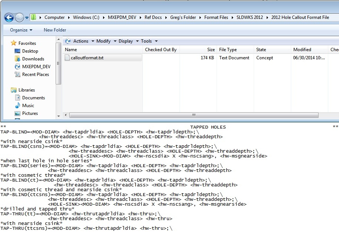Click navigation pane scroll up arrow
The width and height of the screenshot is (339, 232).
[58, 39]
